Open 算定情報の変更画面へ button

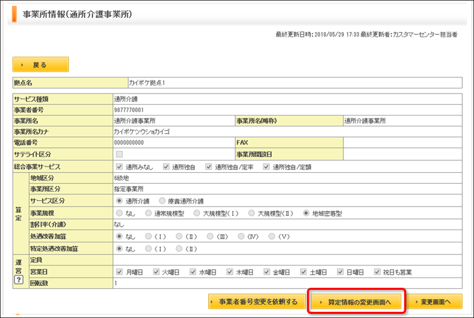pos(356,302)
